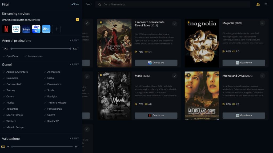Click the IMDb 8.0 rating icon for Magnolia
The width and height of the screenshot is (273, 153).
234,51
